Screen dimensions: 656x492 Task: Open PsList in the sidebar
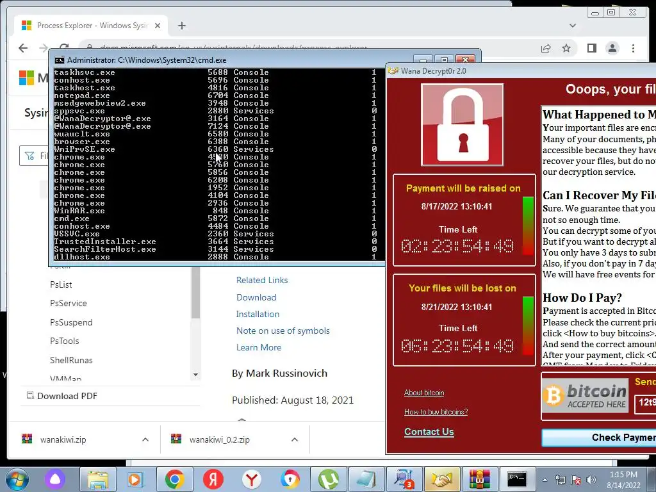click(61, 284)
